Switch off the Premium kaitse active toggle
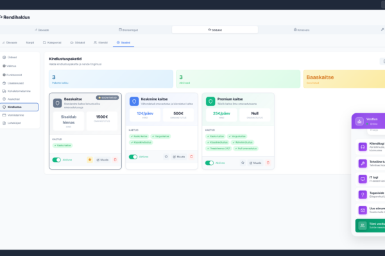This screenshot has width=385, height=256. 210,163
